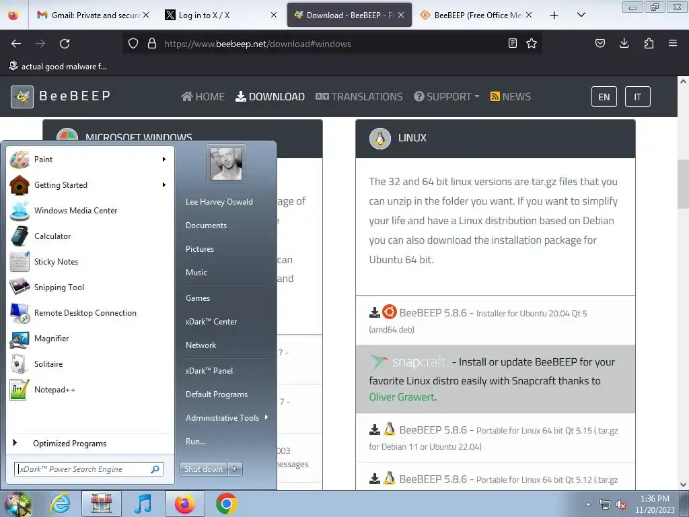Open Pictures from Start menu
Viewport: 689px width, 517px height.
(x=200, y=249)
